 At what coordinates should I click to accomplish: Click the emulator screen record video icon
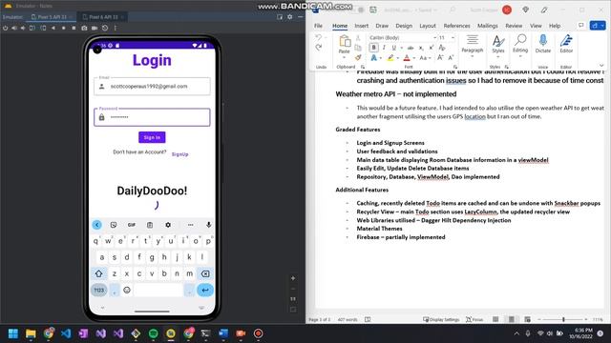point(95,28)
